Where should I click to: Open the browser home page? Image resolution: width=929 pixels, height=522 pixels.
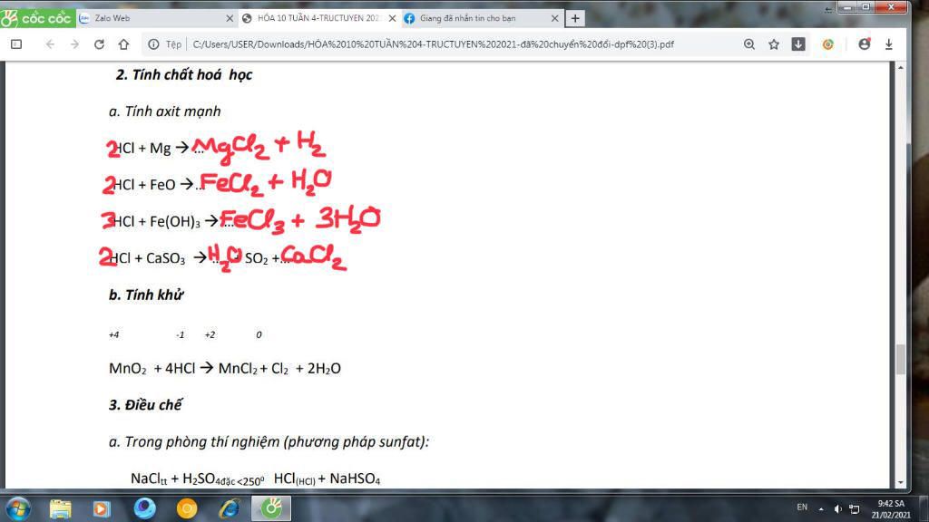[123, 44]
